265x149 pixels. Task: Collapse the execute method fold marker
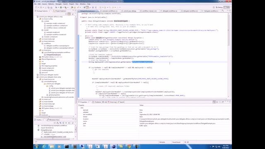81,36
